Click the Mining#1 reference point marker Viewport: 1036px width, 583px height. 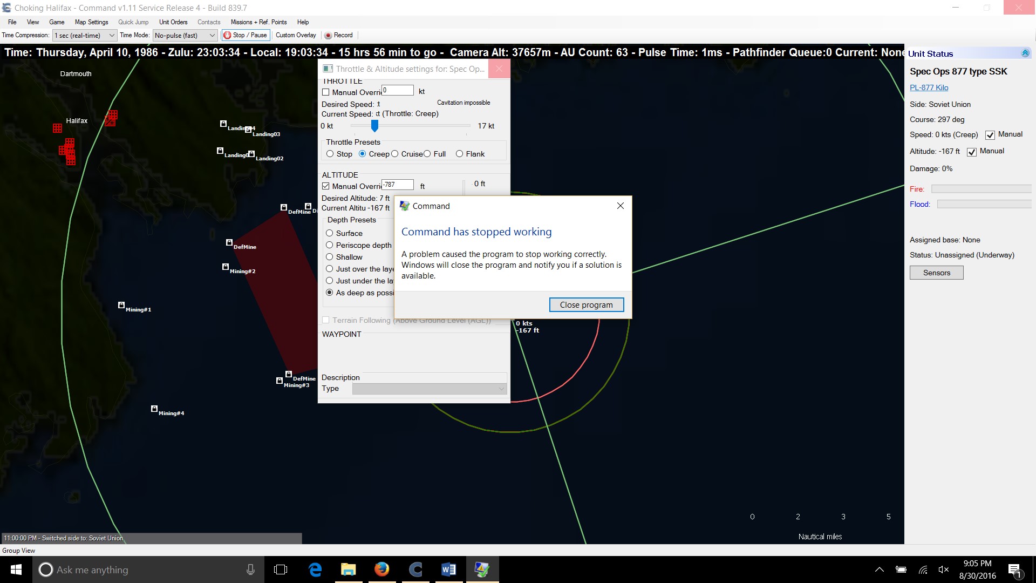(x=121, y=306)
